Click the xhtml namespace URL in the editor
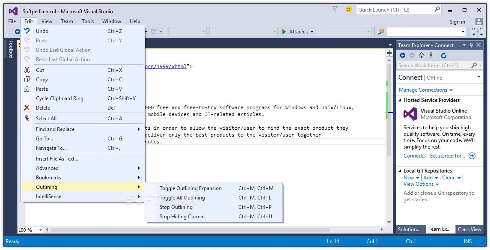Image resolution: width=490 pixels, height=250 pixels. coord(166,66)
